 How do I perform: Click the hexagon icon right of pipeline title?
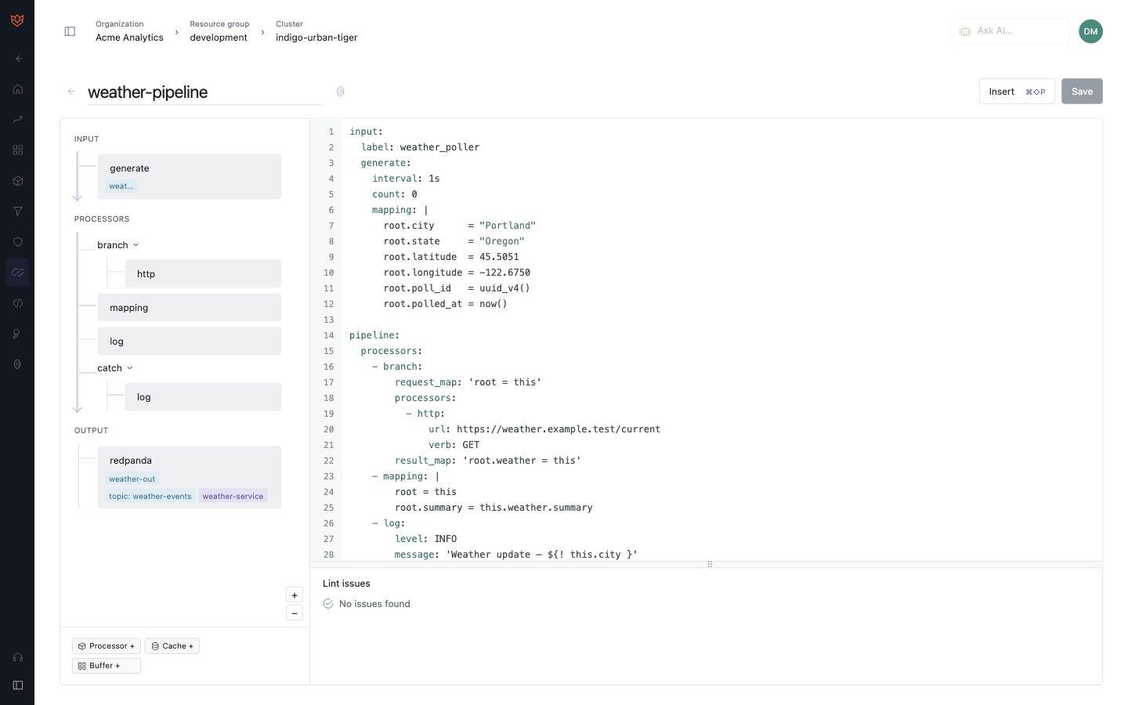tap(341, 92)
